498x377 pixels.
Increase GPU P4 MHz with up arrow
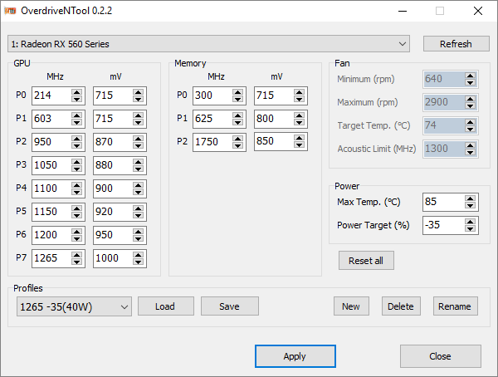point(76,185)
